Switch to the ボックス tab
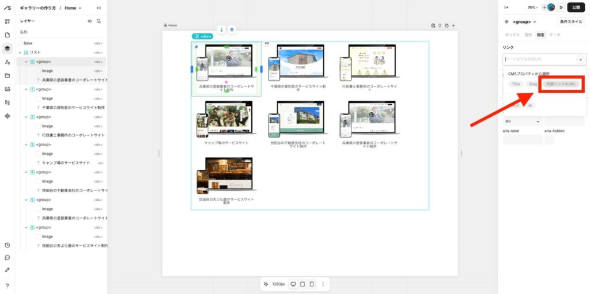The image size is (590, 294). (x=512, y=35)
